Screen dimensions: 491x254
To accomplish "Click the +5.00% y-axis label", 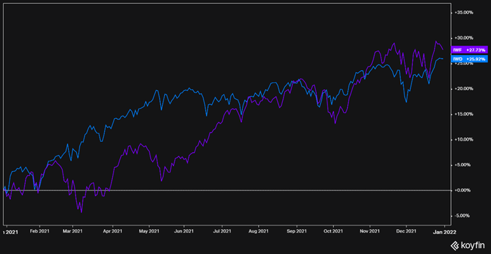I will point(463,165).
